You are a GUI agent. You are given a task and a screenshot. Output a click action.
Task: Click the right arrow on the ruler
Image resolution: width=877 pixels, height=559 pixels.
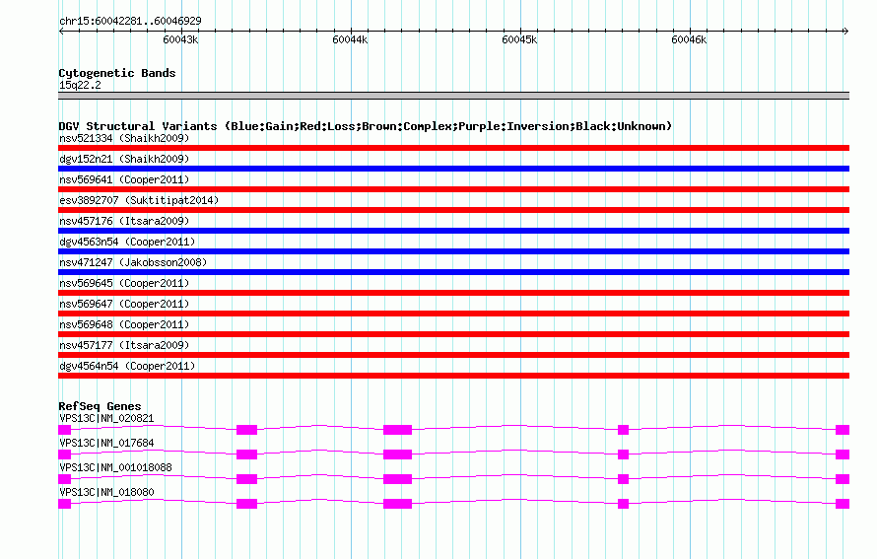tap(845, 32)
